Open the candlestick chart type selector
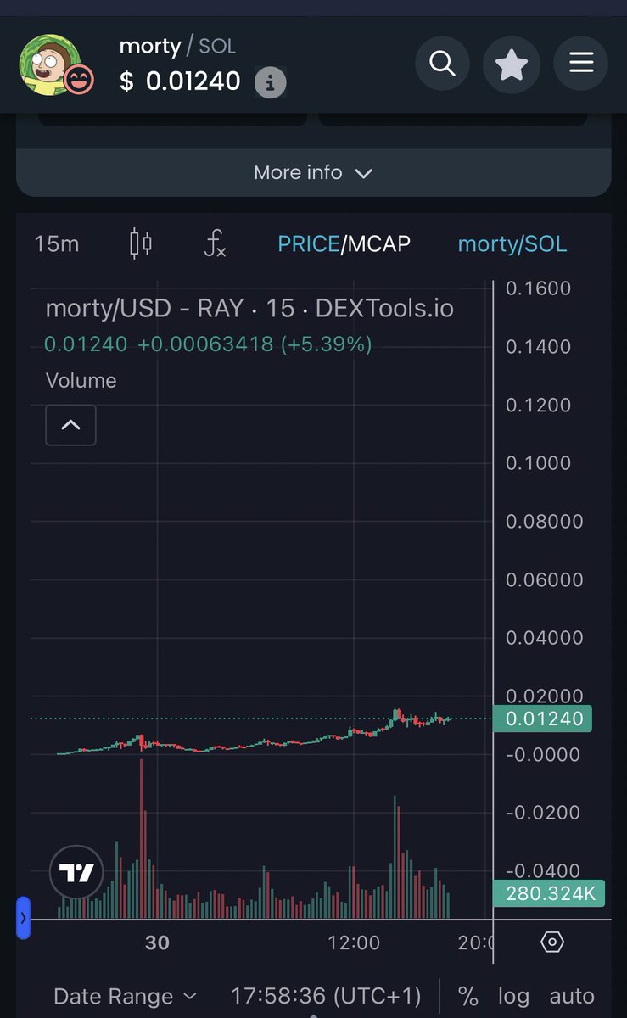Image resolution: width=627 pixels, height=1018 pixels. coord(141,244)
